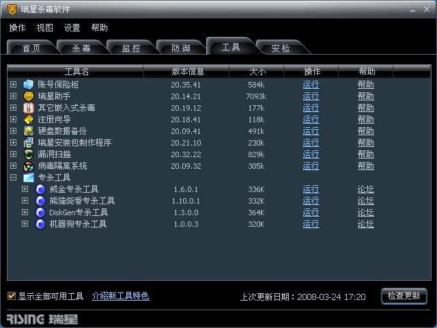
Task: Click the 瑞星安装包制作程序 icon
Action: point(29,143)
